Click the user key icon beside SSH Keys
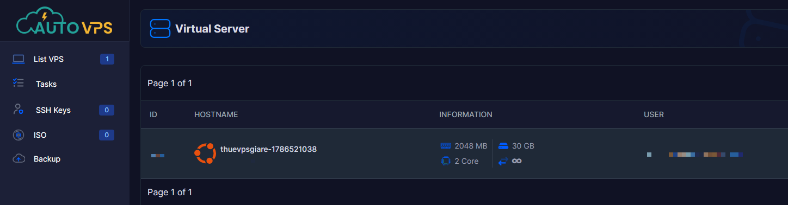The height and width of the screenshot is (205, 788). [x=19, y=109]
